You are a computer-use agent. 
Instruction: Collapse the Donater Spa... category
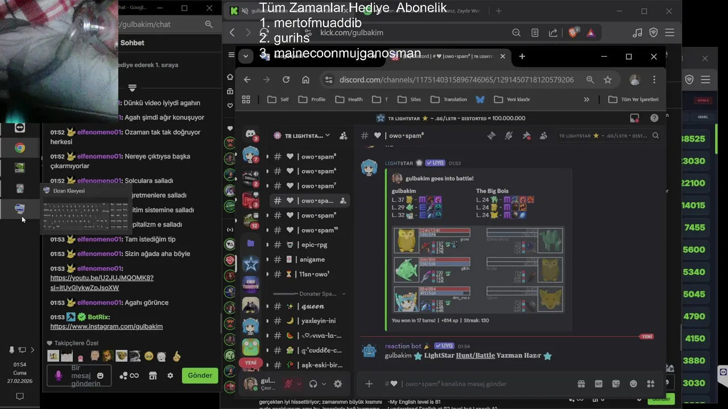(x=344, y=294)
